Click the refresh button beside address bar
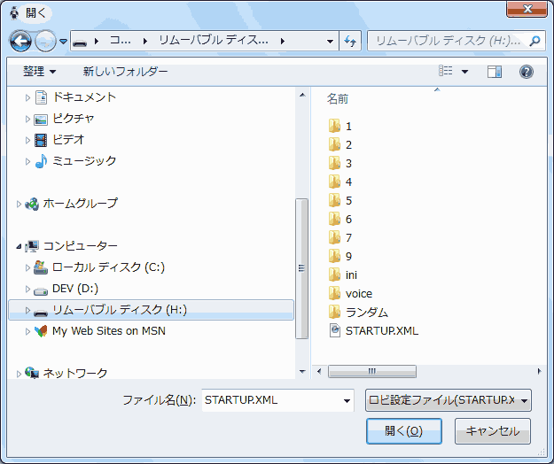This screenshot has height=464, width=554. tap(350, 42)
